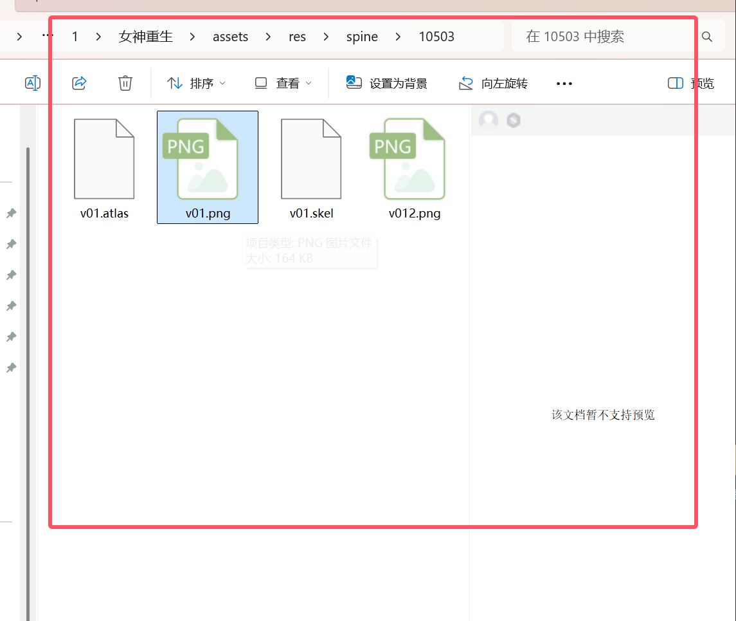This screenshot has height=621, width=736.
Task: Show hidden breadcrumb path via ellipsis
Action: [x=48, y=37]
